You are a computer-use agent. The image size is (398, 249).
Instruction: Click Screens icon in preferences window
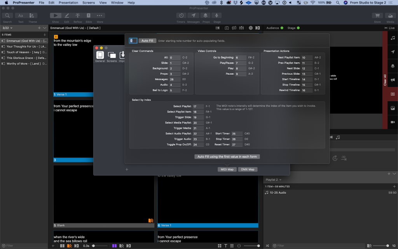click(x=112, y=57)
